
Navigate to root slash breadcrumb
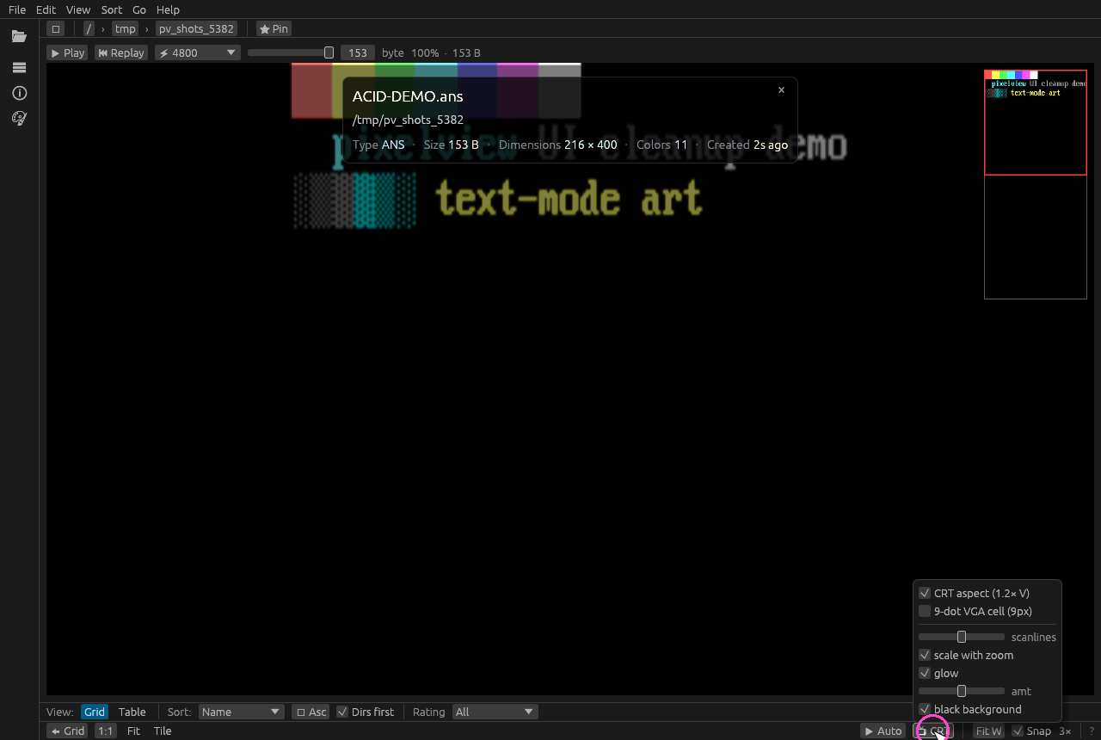click(89, 28)
